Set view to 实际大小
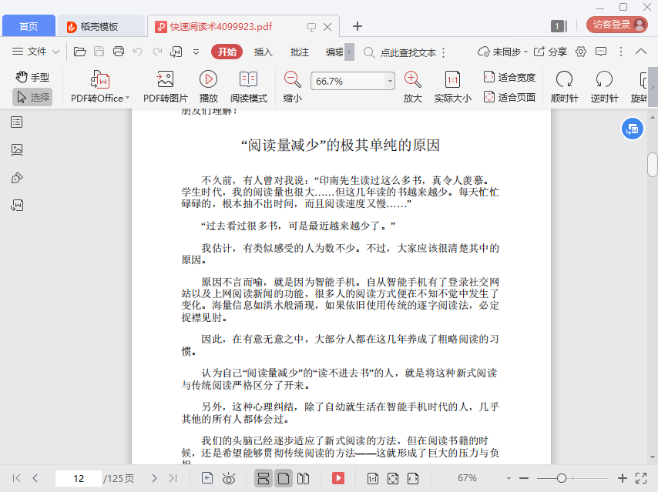 coord(452,87)
